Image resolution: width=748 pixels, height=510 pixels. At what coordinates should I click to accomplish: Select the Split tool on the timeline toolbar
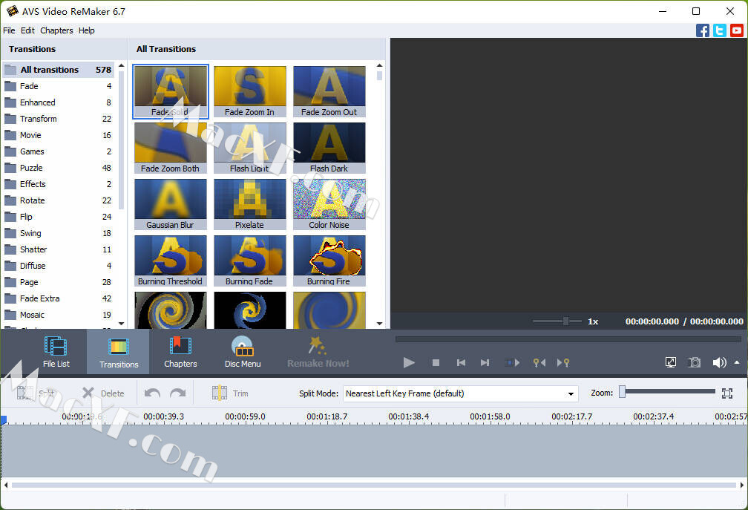30,393
